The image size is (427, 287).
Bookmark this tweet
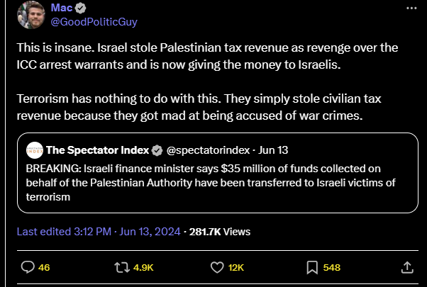pos(311,267)
